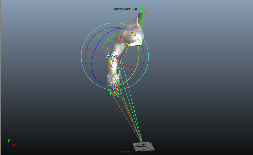Select the small ground grid plane
The width and height of the screenshot is (253, 155).
coord(144,146)
